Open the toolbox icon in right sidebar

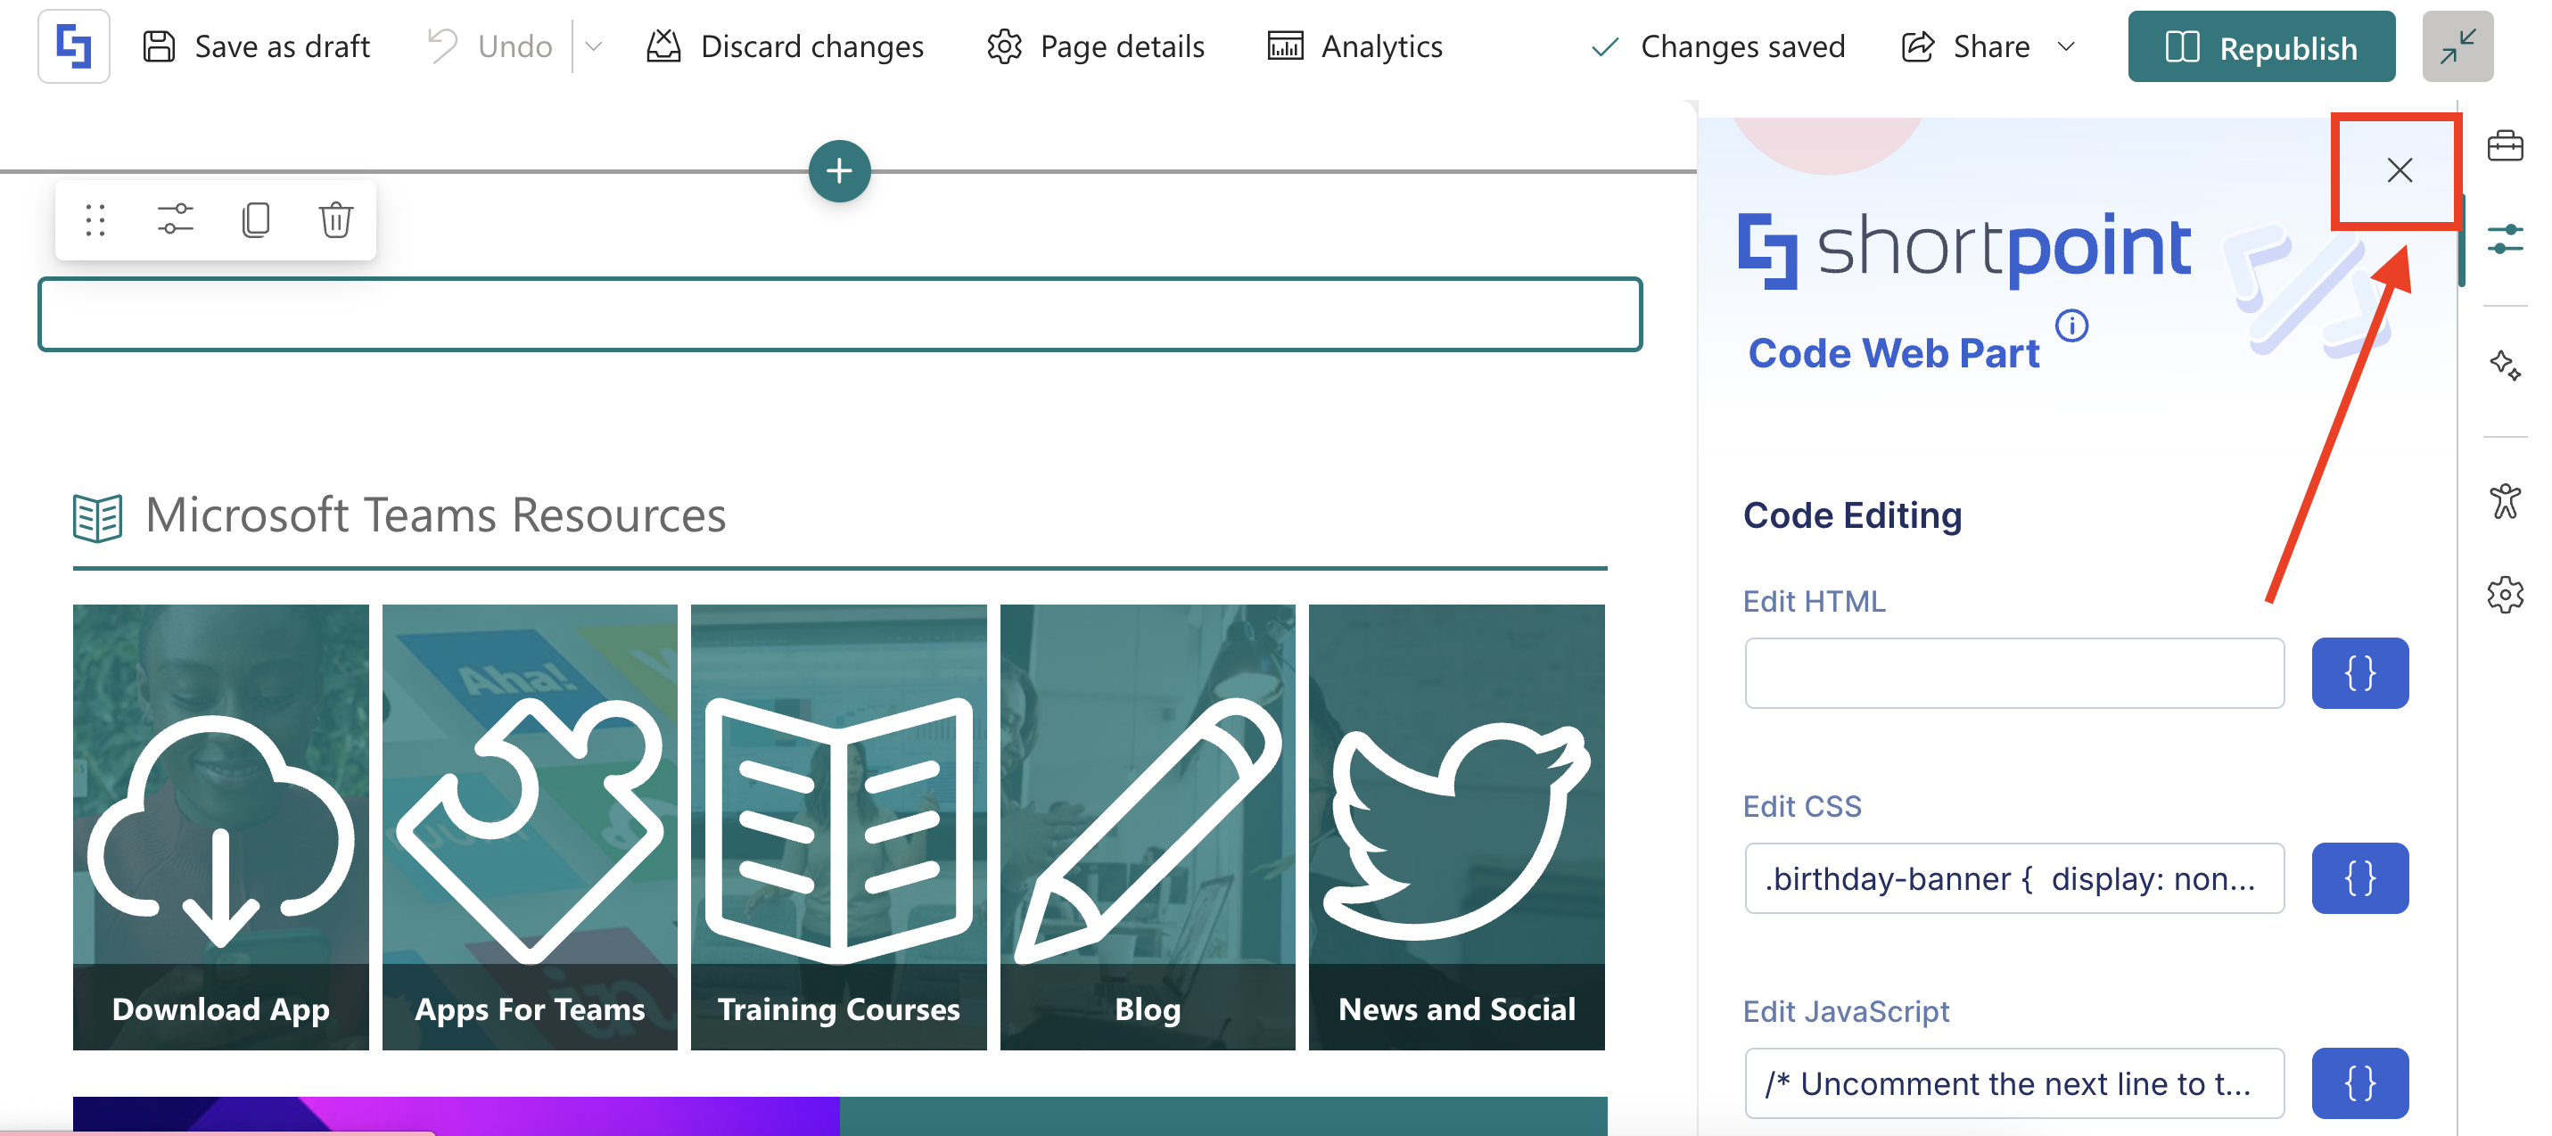click(x=2505, y=146)
